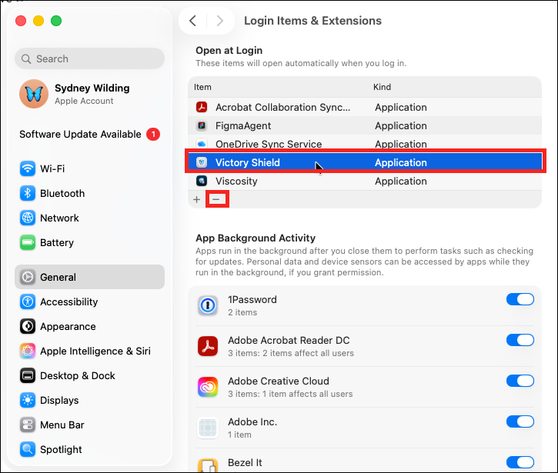Screen dimensions: 558x473
Task: Go back using the left chevron
Action: (193, 21)
